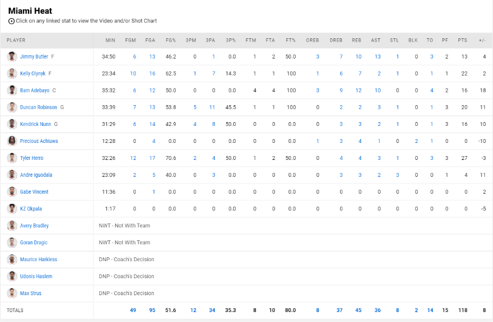Open Jimmy Butler's player page
Image resolution: width=493 pixels, height=322 pixels.
click(x=34, y=56)
